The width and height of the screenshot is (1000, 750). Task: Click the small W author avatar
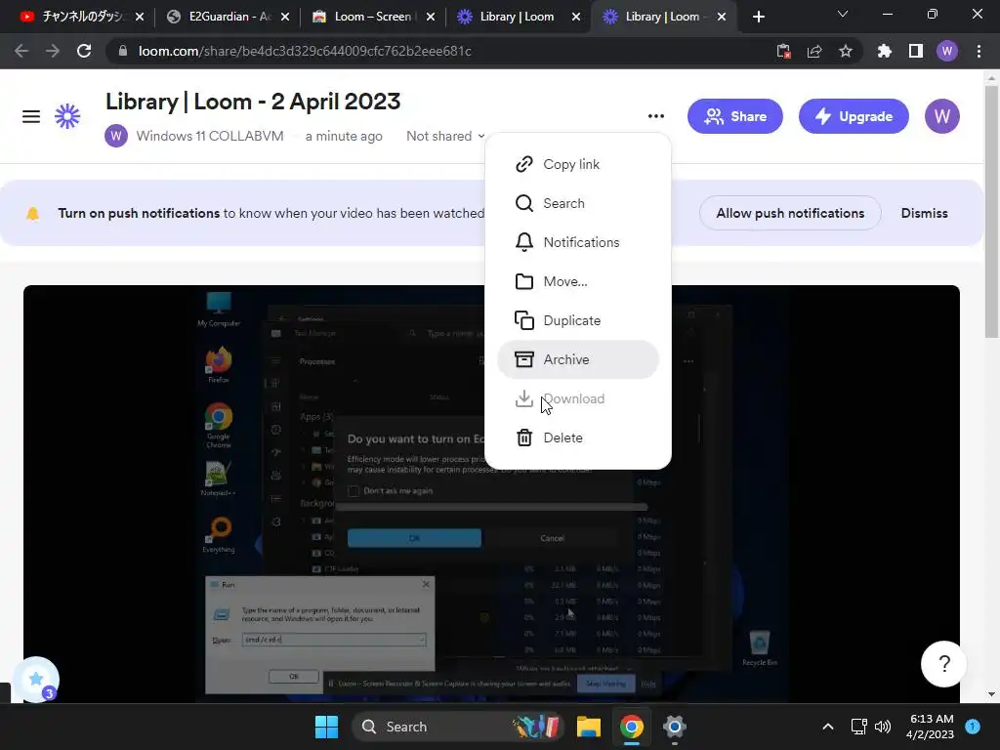point(116,136)
